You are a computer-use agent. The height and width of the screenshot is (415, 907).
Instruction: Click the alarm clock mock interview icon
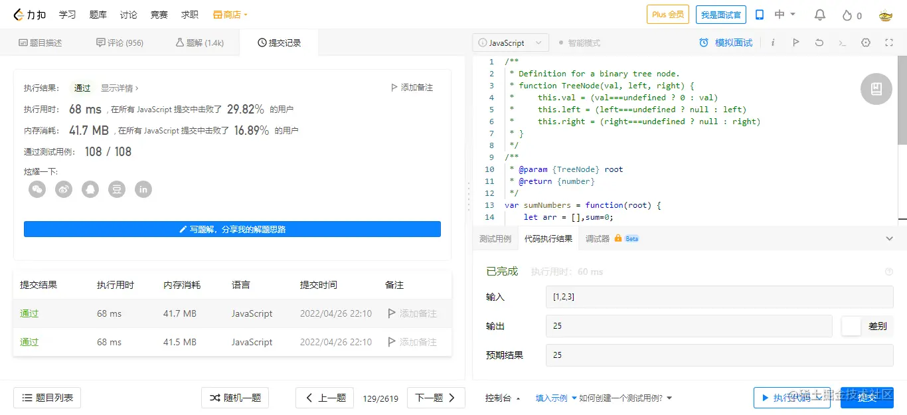pyautogui.click(x=704, y=42)
